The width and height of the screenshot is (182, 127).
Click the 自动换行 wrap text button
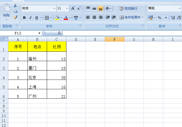click(x=129, y=9)
